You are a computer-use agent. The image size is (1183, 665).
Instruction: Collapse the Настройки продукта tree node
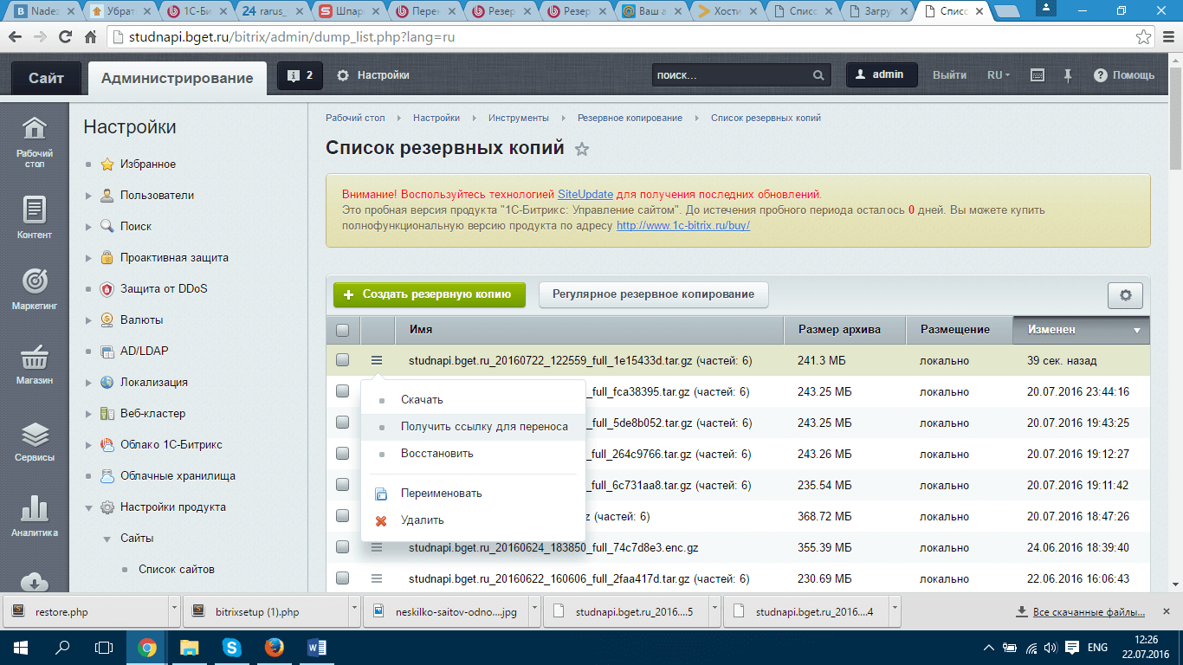pyautogui.click(x=88, y=507)
